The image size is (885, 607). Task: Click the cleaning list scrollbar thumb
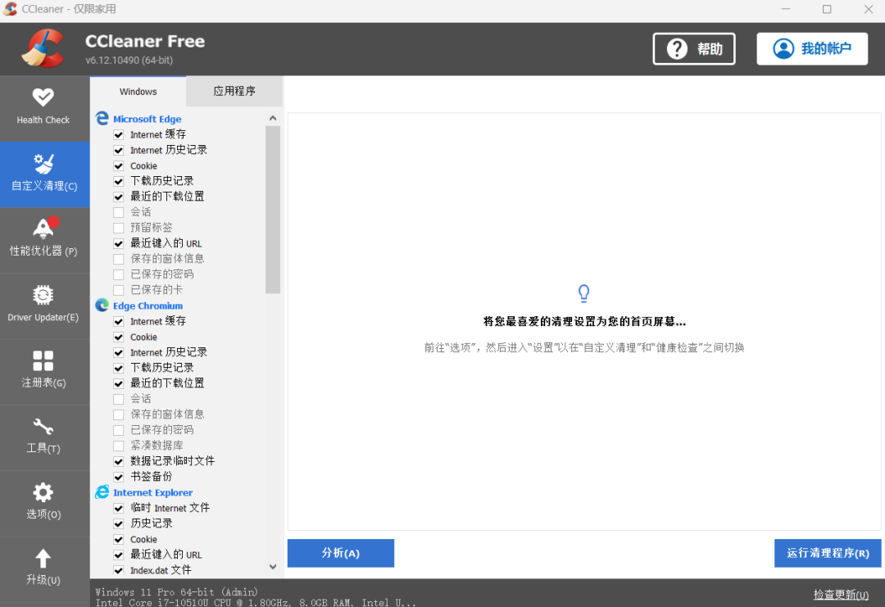click(273, 210)
